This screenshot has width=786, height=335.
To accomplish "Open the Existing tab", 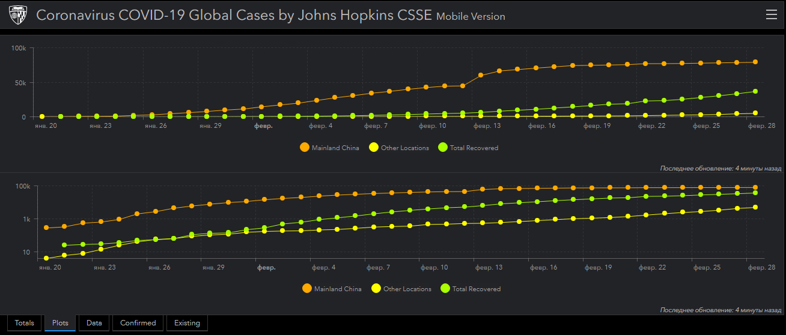I will [x=187, y=323].
